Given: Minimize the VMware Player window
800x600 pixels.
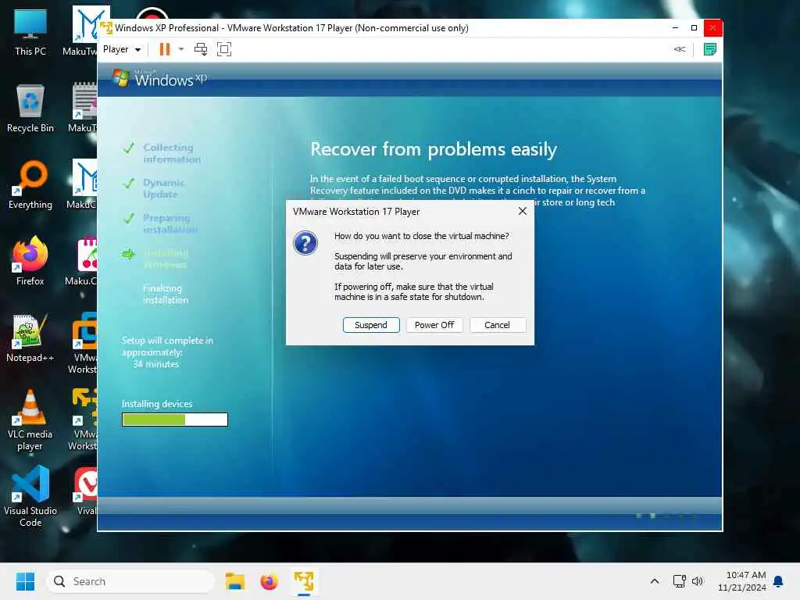Looking at the screenshot, I should pyautogui.click(x=675, y=27).
